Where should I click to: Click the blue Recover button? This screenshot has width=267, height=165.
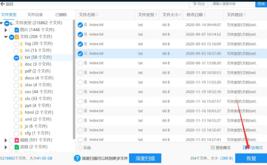point(251,158)
